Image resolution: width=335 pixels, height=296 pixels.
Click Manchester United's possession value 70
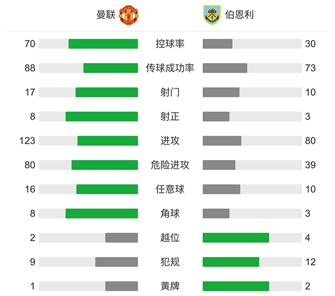coord(30,44)
